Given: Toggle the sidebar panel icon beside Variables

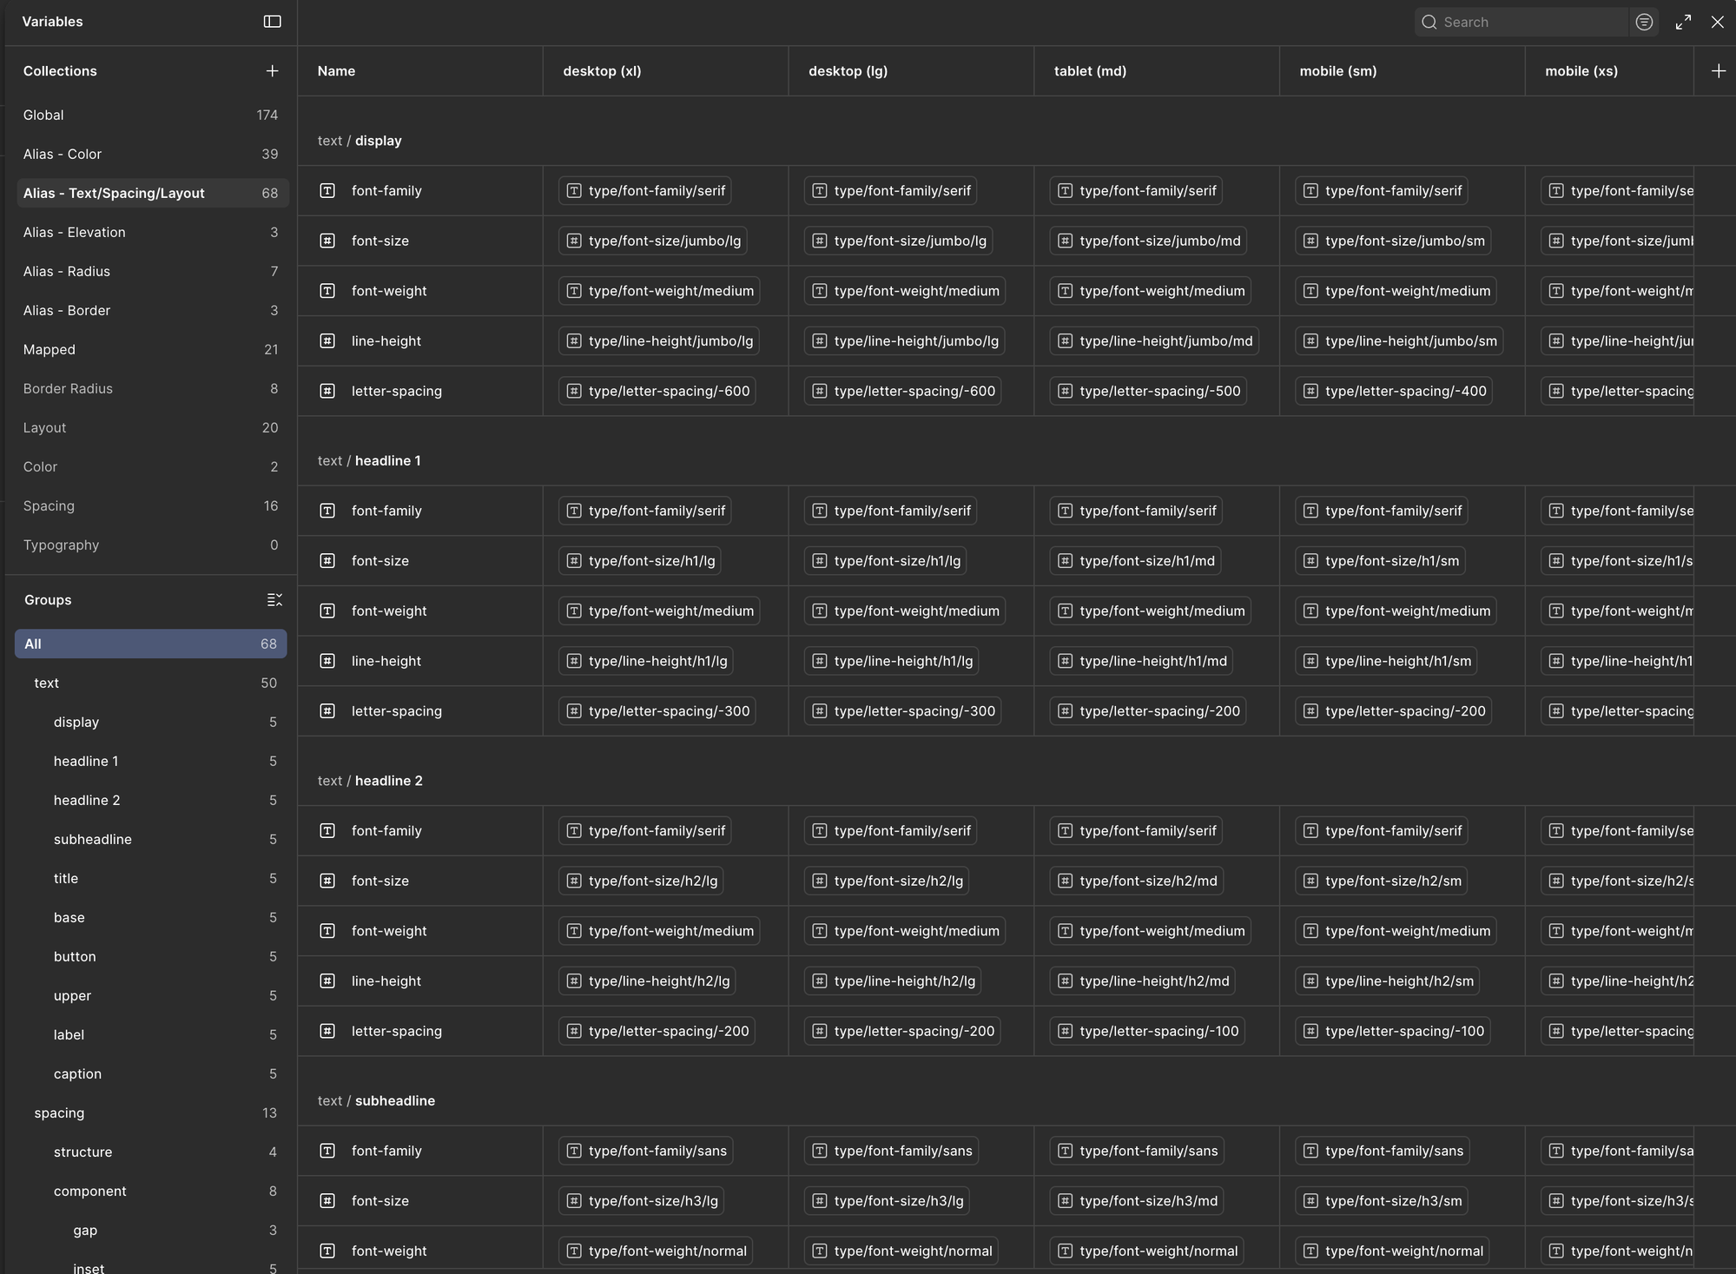Looking at the screenshot, I should (272, 22).
